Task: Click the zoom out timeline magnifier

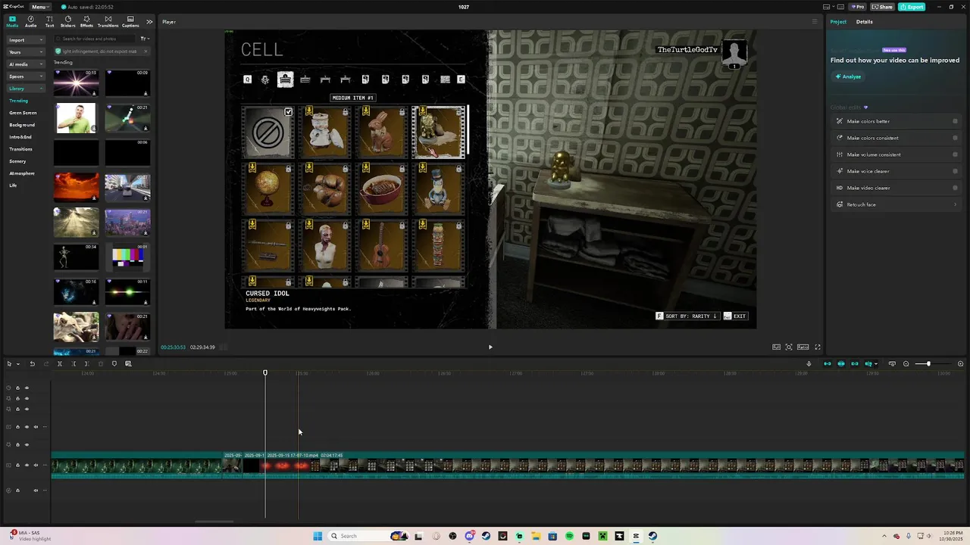Action: 906,364
